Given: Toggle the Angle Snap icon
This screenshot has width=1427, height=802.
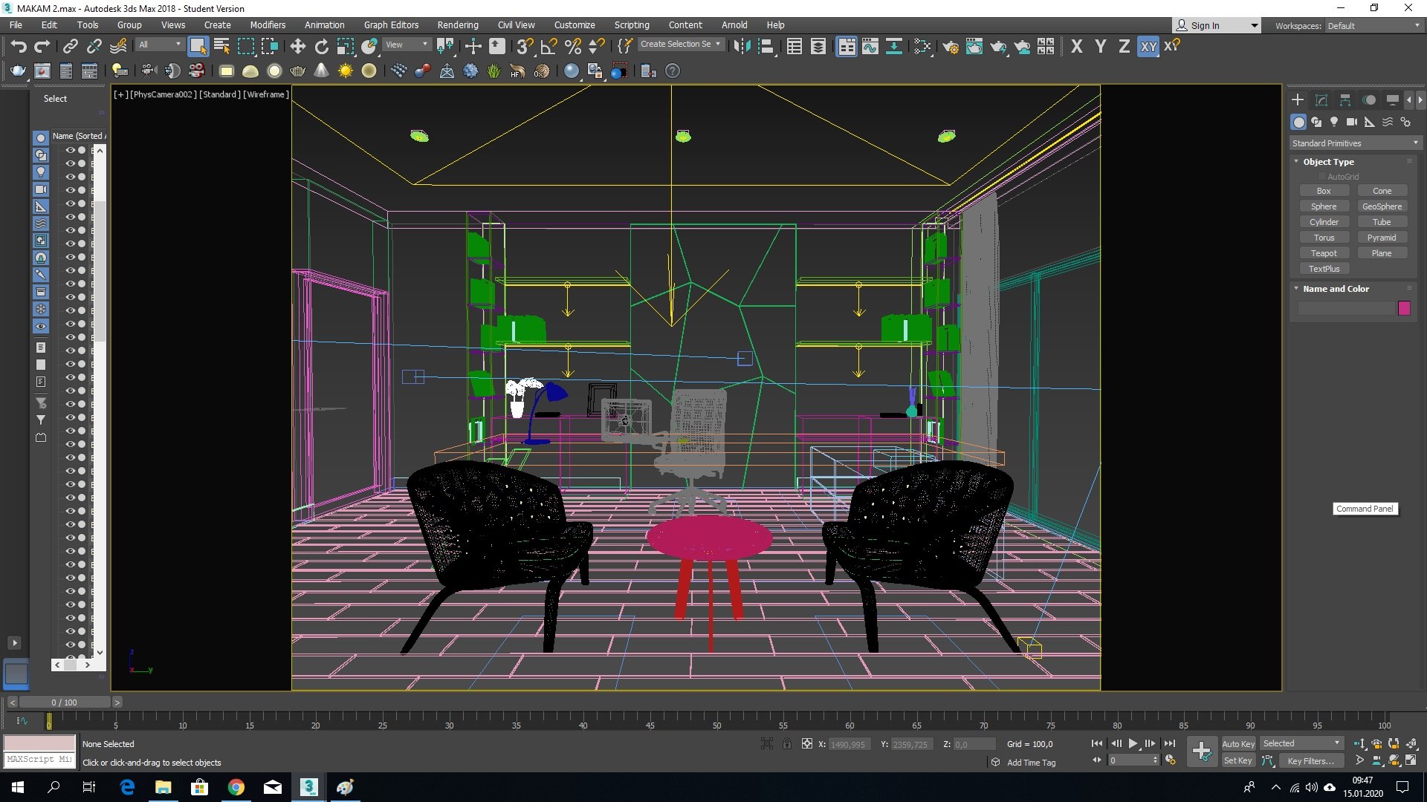Looking at the screenshot, I should pyautogui.click(x=549, y=47).
